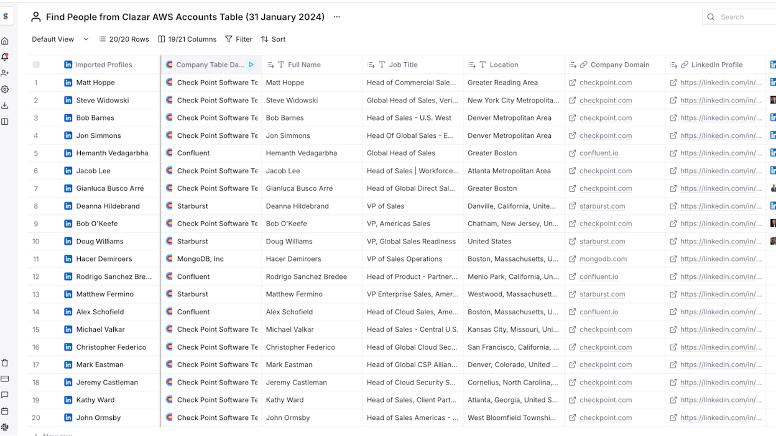Tick the select-all checkbox in header row
The width and height of the screenshot is (776, 436).
[x=36, y=65]
